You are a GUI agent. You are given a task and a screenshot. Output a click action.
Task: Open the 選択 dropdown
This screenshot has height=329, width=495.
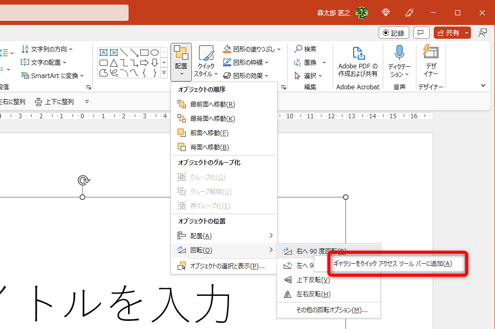(308, 75)
